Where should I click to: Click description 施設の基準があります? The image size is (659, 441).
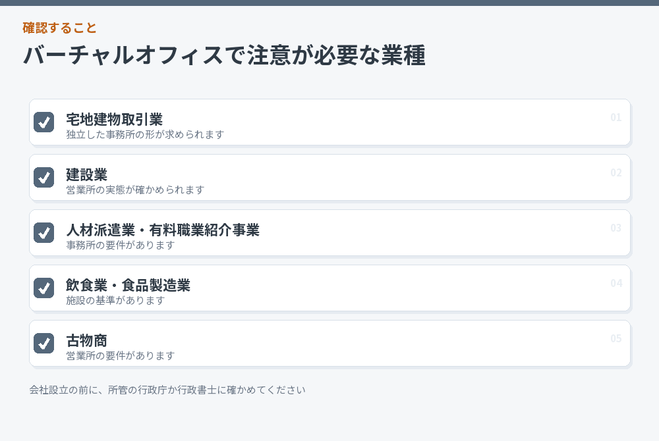[115, 300]
